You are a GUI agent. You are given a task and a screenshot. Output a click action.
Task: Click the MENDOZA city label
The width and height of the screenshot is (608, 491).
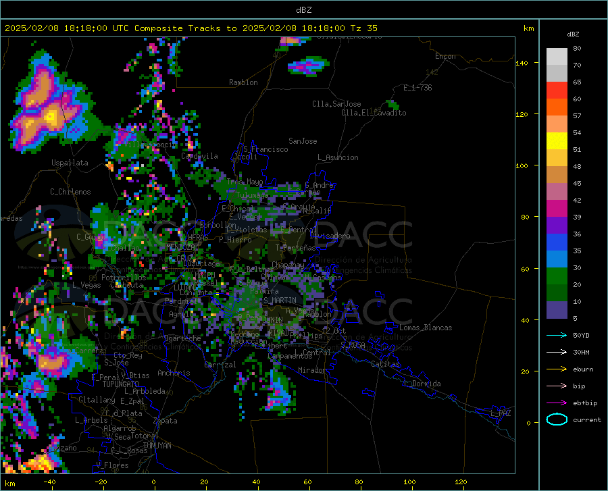coord(180,247)
